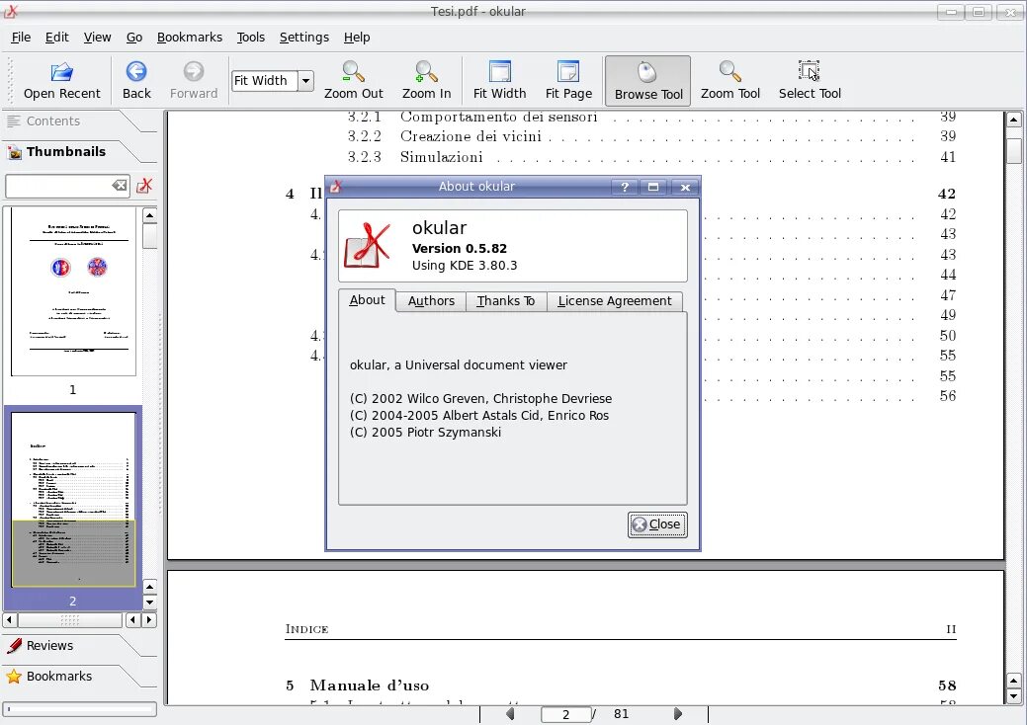The height and width of the screenshot is (725, 1027).
Task: Click the sidebar horizontal scroll left arrow
Action: [9, 619]
